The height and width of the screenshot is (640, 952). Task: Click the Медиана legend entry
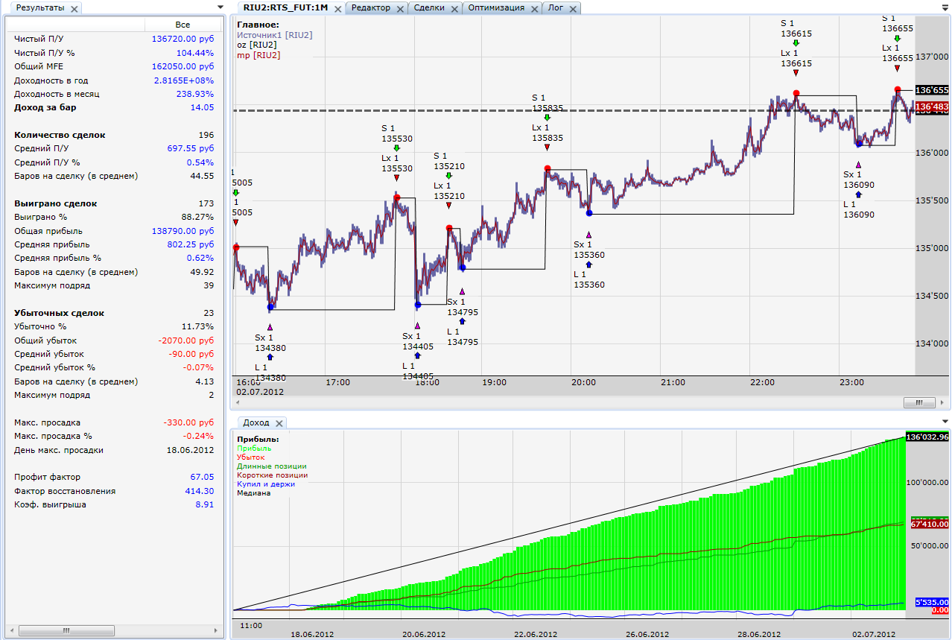(x=253, y=493)
